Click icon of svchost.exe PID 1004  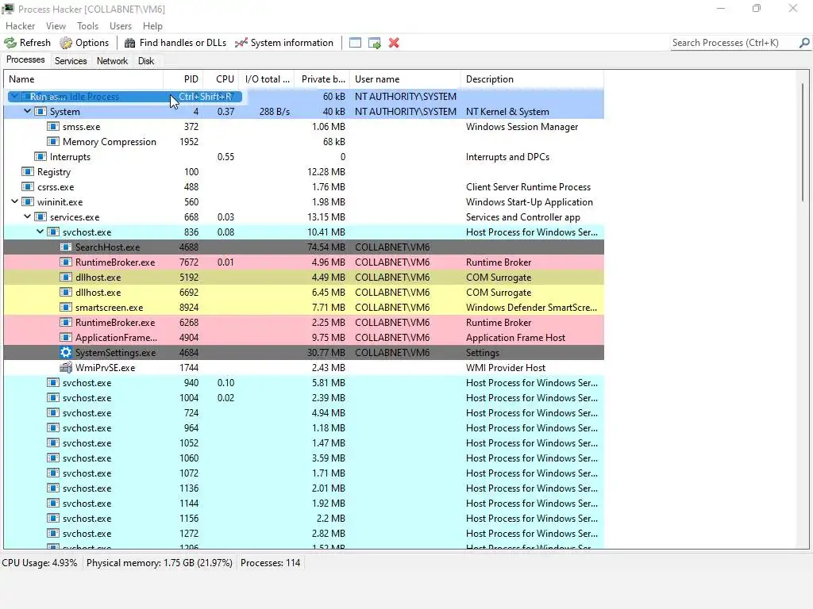click(53, 398)
